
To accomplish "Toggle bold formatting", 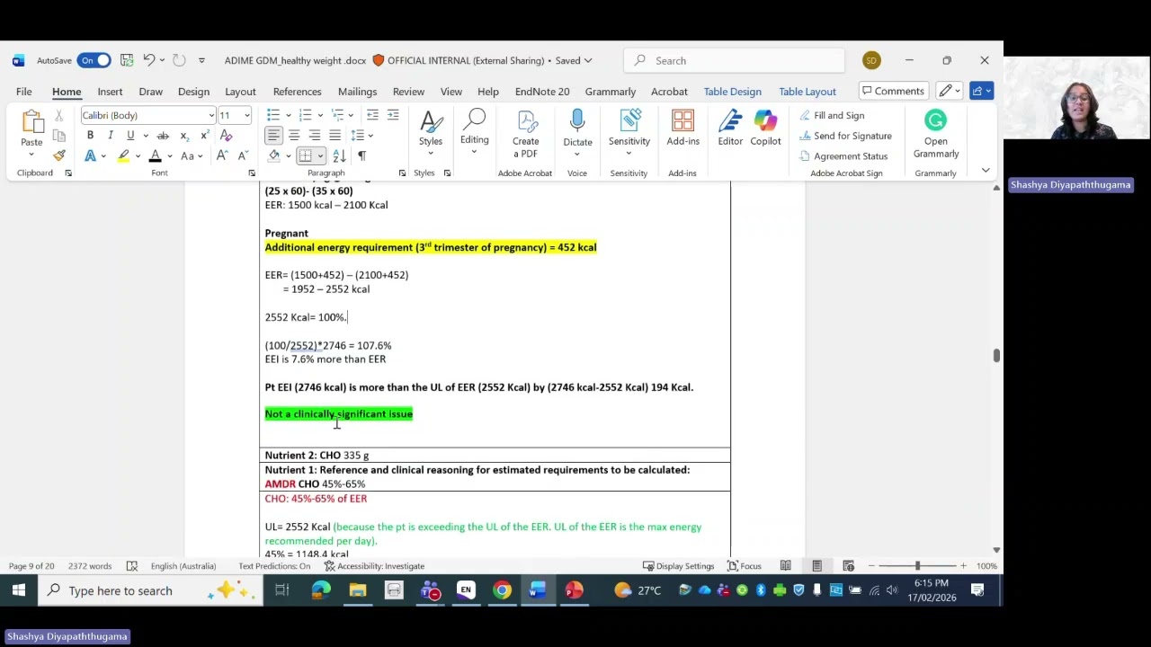I will 90,136.
